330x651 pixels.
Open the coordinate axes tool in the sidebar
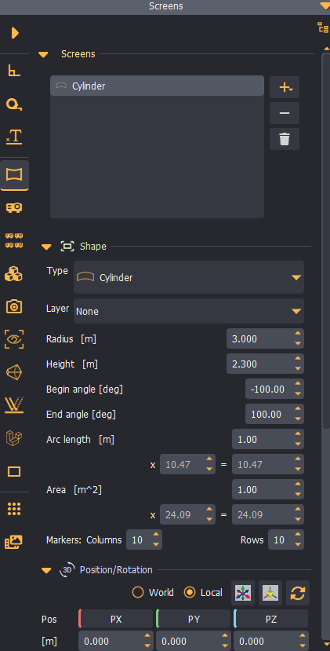[x=15, y=71]
